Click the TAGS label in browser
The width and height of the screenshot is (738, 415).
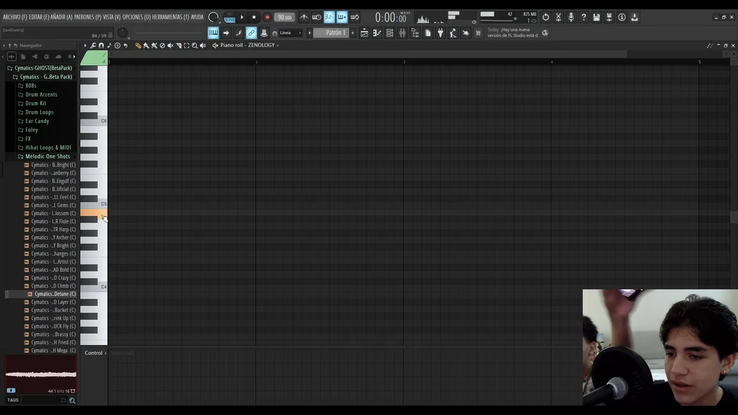pos(13,400)
